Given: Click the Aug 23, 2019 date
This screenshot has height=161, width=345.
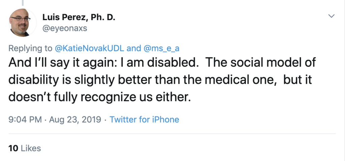Looking at the screenshot, I should coord(75,119).
